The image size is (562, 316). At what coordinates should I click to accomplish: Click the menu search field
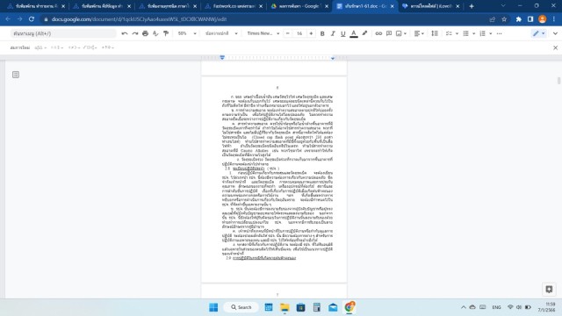tap(63, 33)
